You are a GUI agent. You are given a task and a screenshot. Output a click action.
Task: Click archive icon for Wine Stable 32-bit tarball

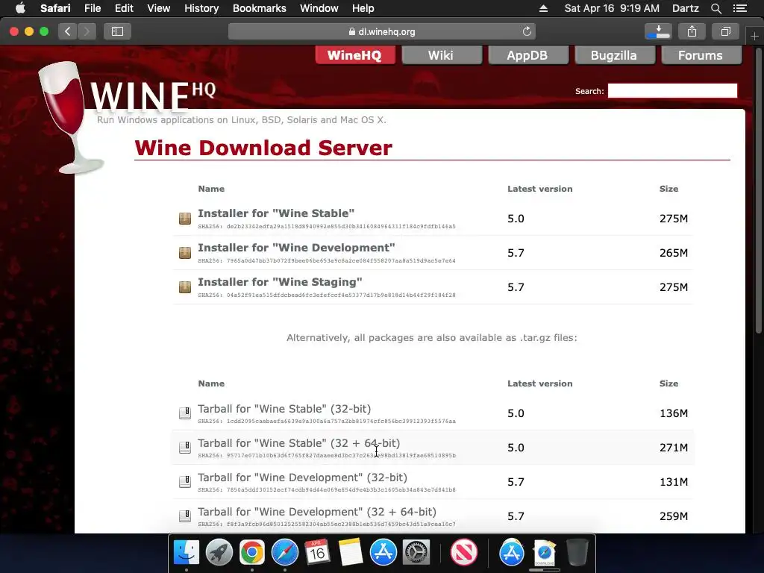[185, 413]
